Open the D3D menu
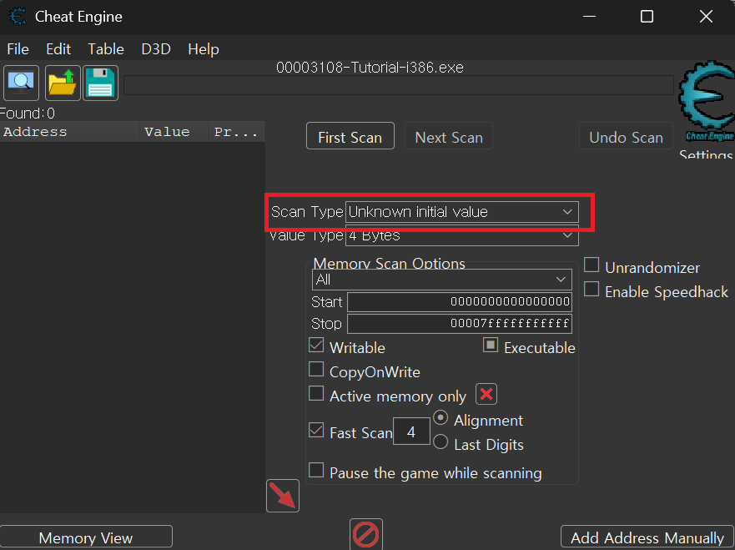 point(156,49)
